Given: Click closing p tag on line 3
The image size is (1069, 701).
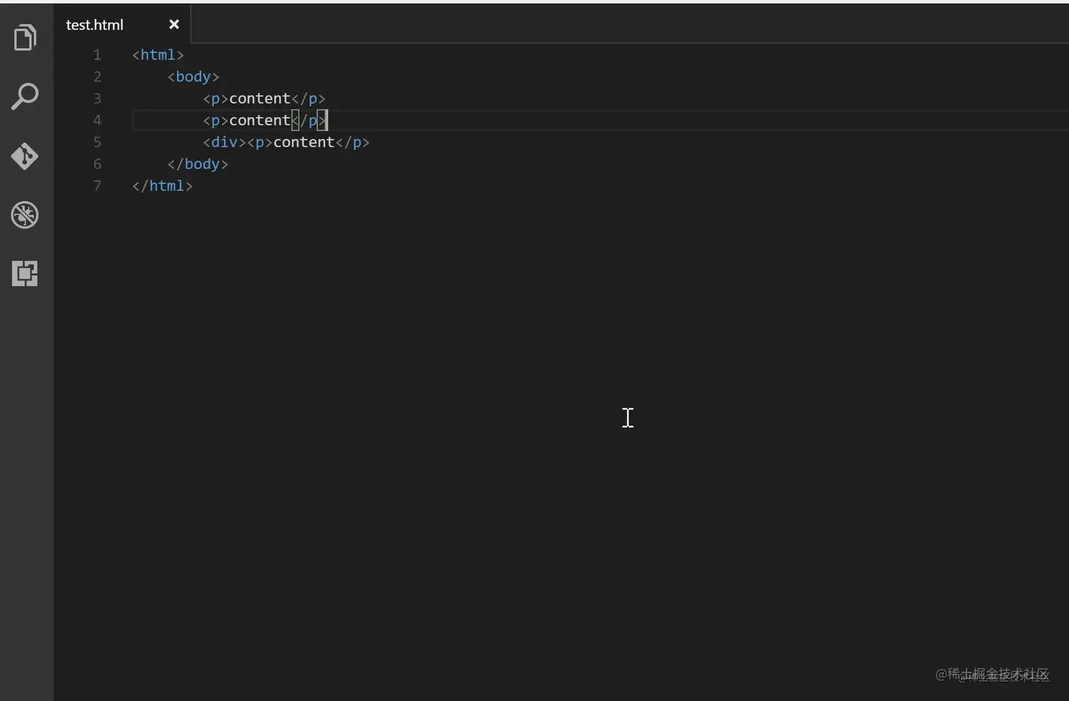Looking at the screenshot, I should 308,99.
